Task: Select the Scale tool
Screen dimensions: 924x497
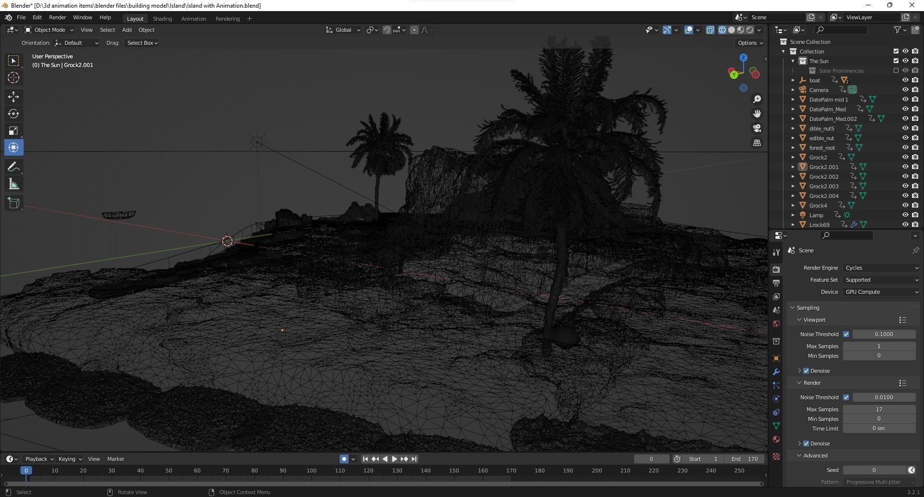Action: [x=13, y=131]
